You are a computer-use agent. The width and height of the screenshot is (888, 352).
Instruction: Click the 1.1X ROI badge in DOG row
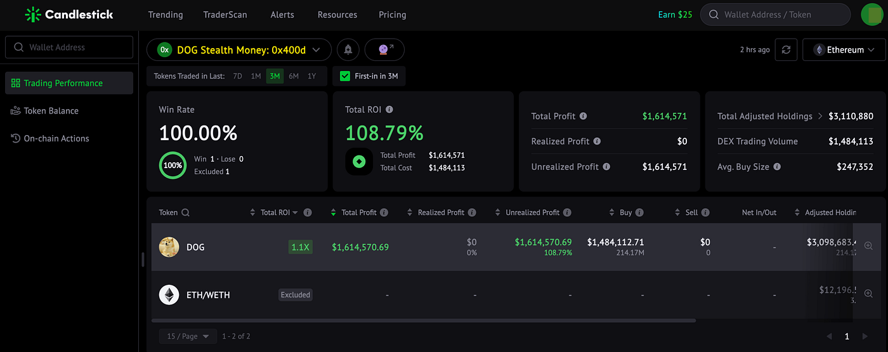[x=300, y=247]
